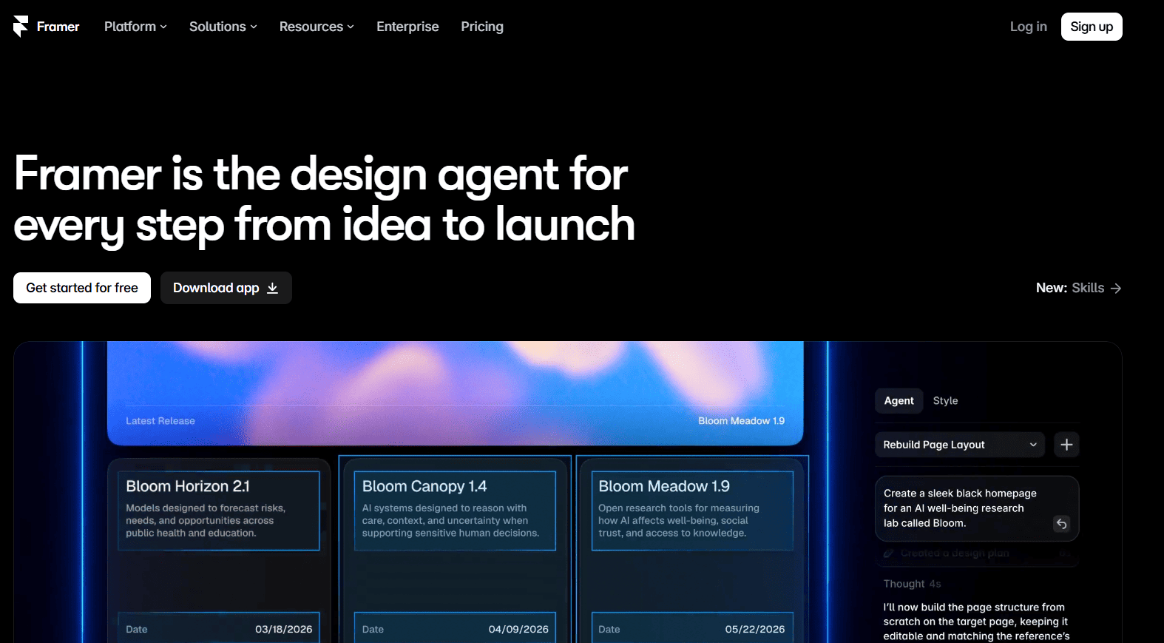Select the Bloom Meadow 1.9 card title
Viewport: 1164px width, 643px height.
tap(664, 486)
